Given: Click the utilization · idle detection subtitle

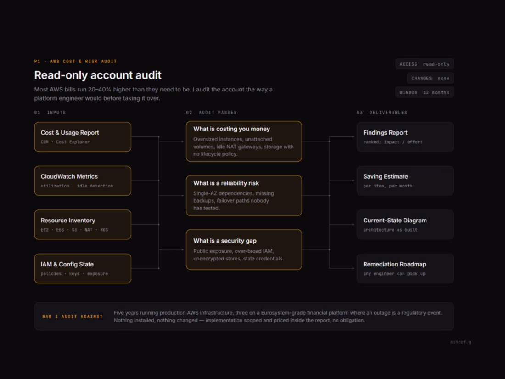Looking at the screenshot, I should point(77,186).
